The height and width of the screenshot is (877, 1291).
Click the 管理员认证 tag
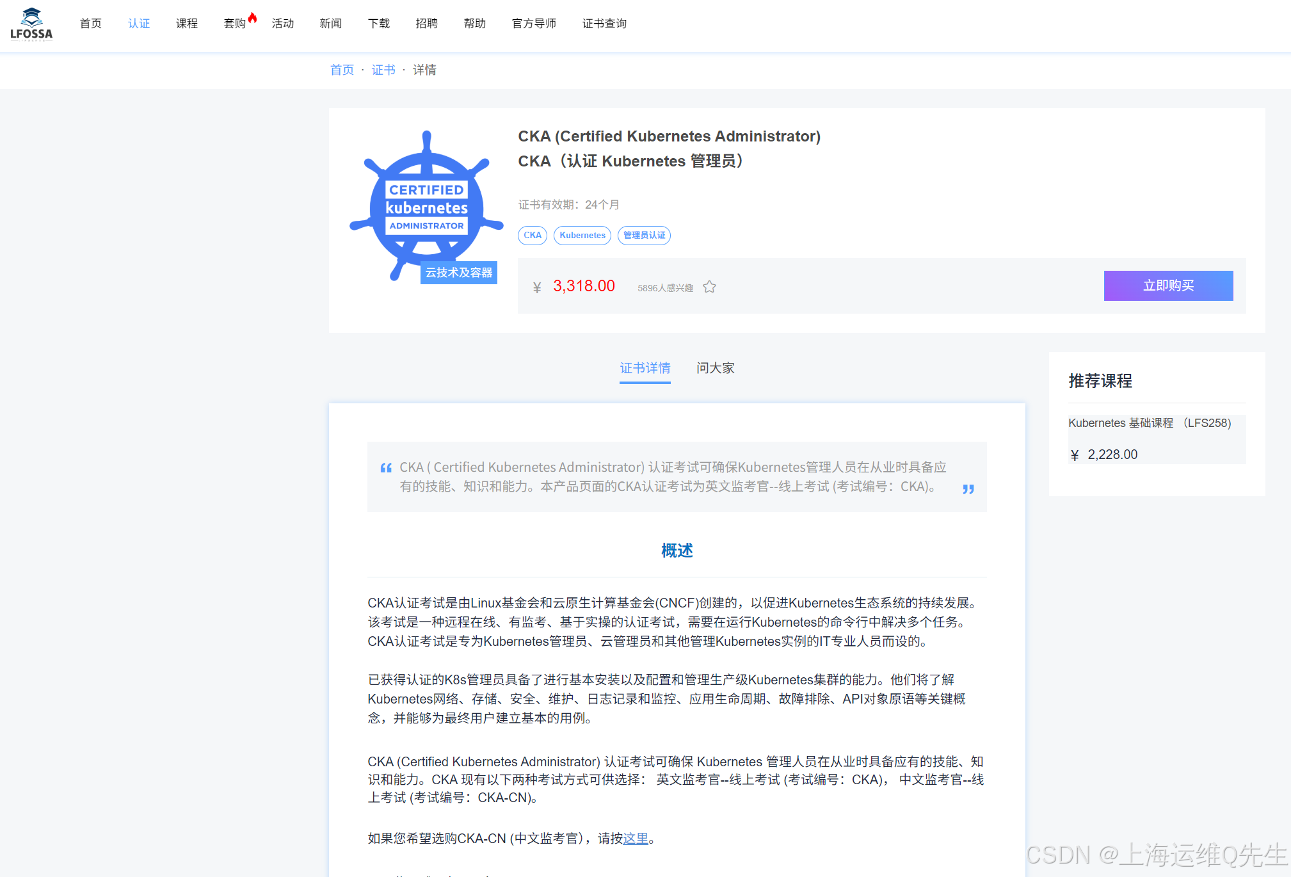[x=644, y=236]
